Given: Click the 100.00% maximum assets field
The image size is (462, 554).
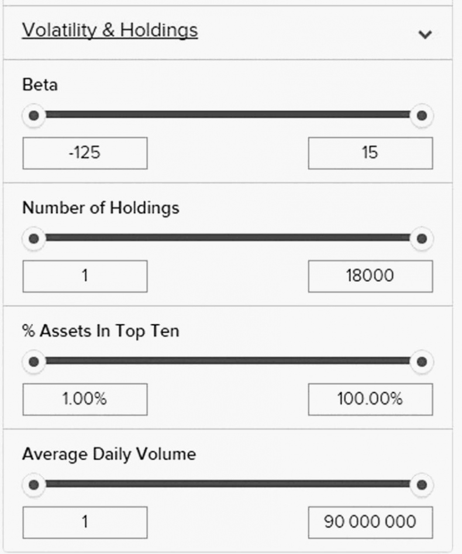Looking at the screenshot, I should point(370,399).
